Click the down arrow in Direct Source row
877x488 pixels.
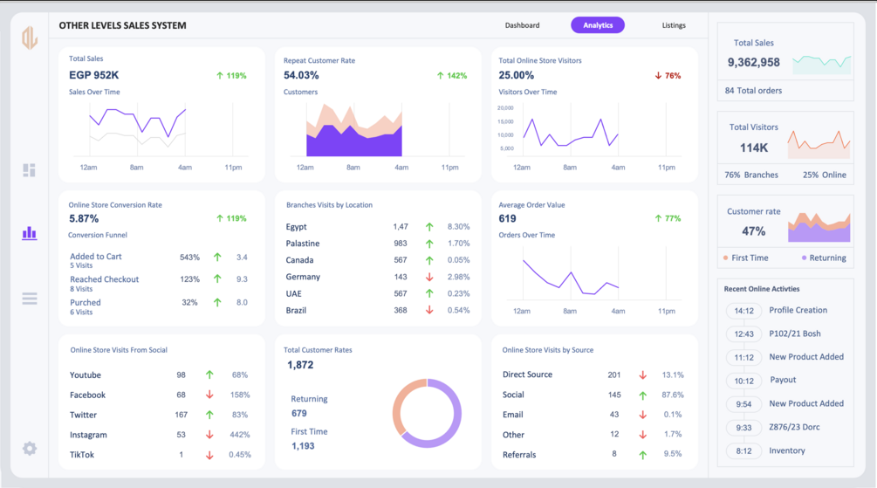pos(642,375)
